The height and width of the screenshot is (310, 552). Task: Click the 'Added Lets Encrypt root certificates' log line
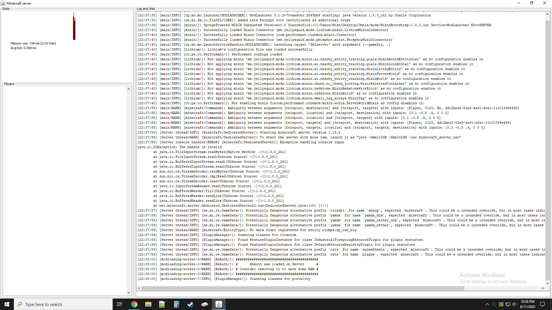[x=244, y=20]
